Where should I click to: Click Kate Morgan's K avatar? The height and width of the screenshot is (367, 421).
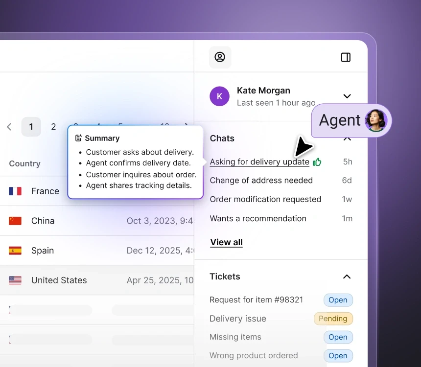[219, 96]
